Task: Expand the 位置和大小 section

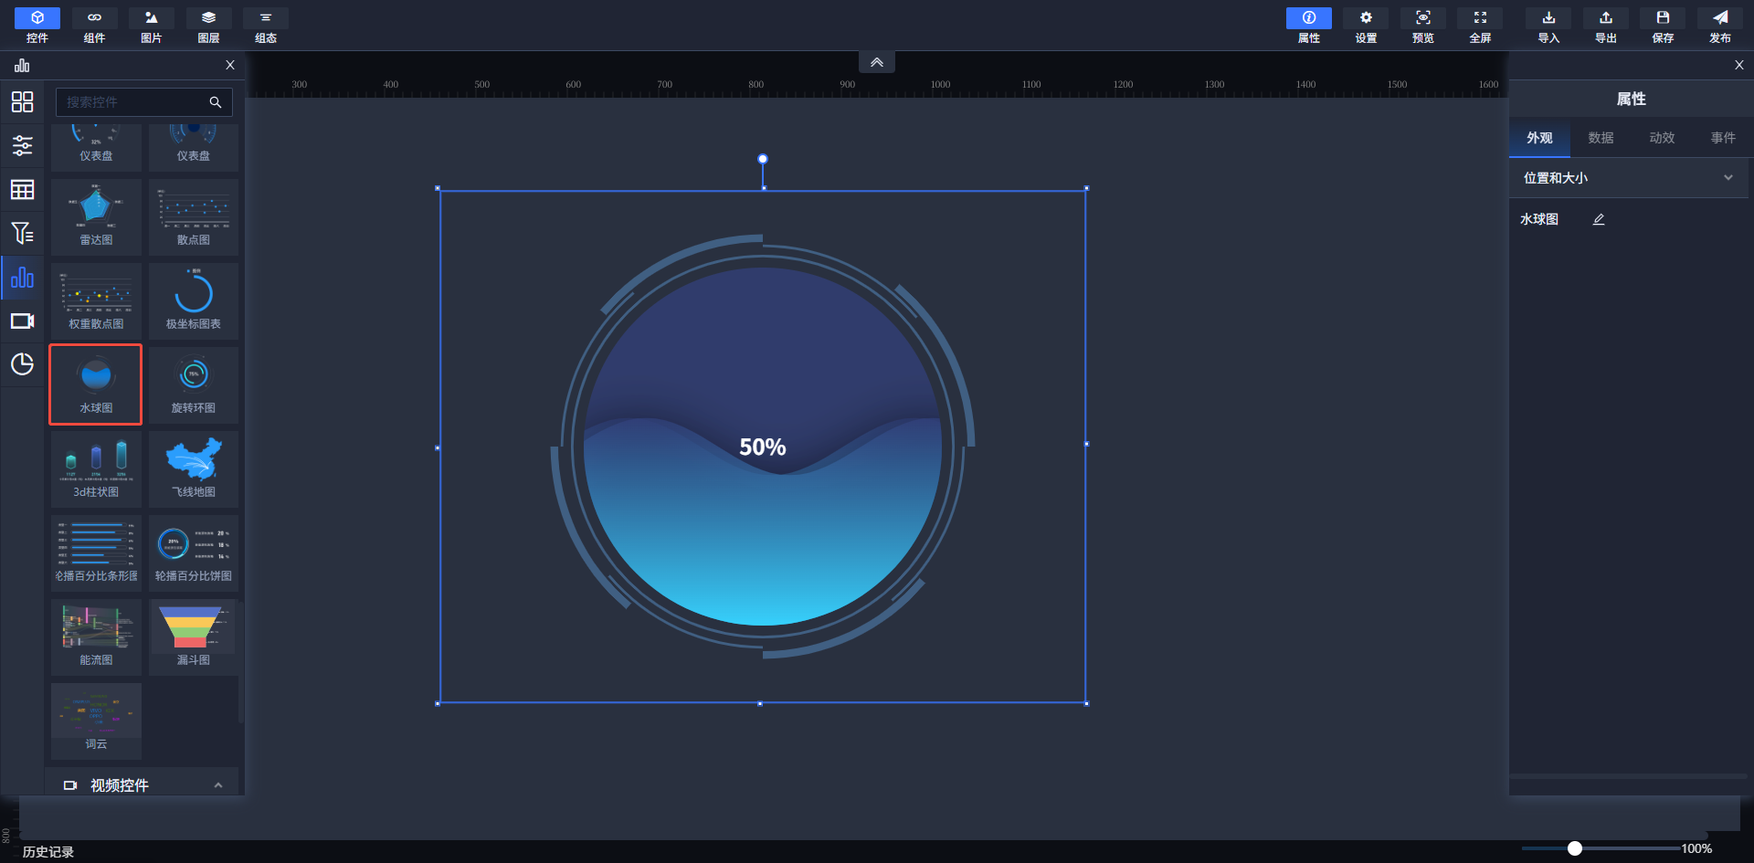Action: click(x=1728, y=178)
